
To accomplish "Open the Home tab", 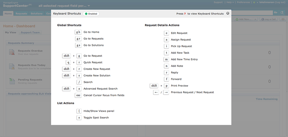I will [x=8, y=13].
